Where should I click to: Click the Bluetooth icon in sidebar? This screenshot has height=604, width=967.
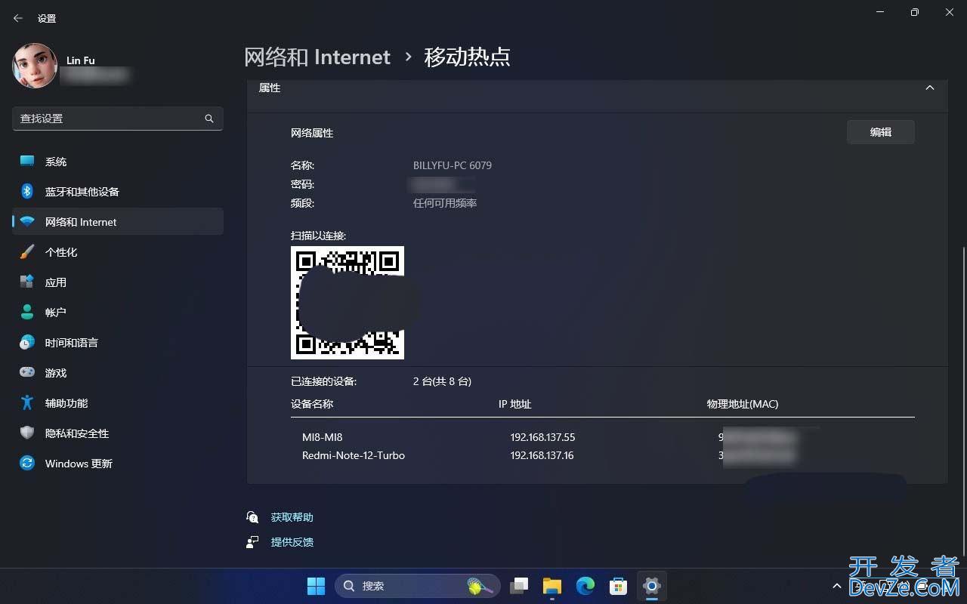(x=27, y=192)
